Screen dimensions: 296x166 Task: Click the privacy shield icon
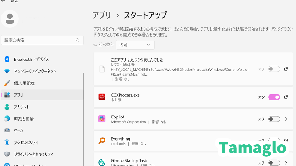(7, 154)
